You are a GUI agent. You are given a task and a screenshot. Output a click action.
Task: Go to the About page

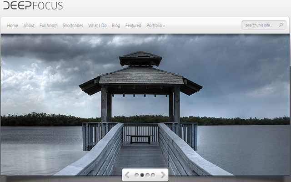tap(29, 25)
